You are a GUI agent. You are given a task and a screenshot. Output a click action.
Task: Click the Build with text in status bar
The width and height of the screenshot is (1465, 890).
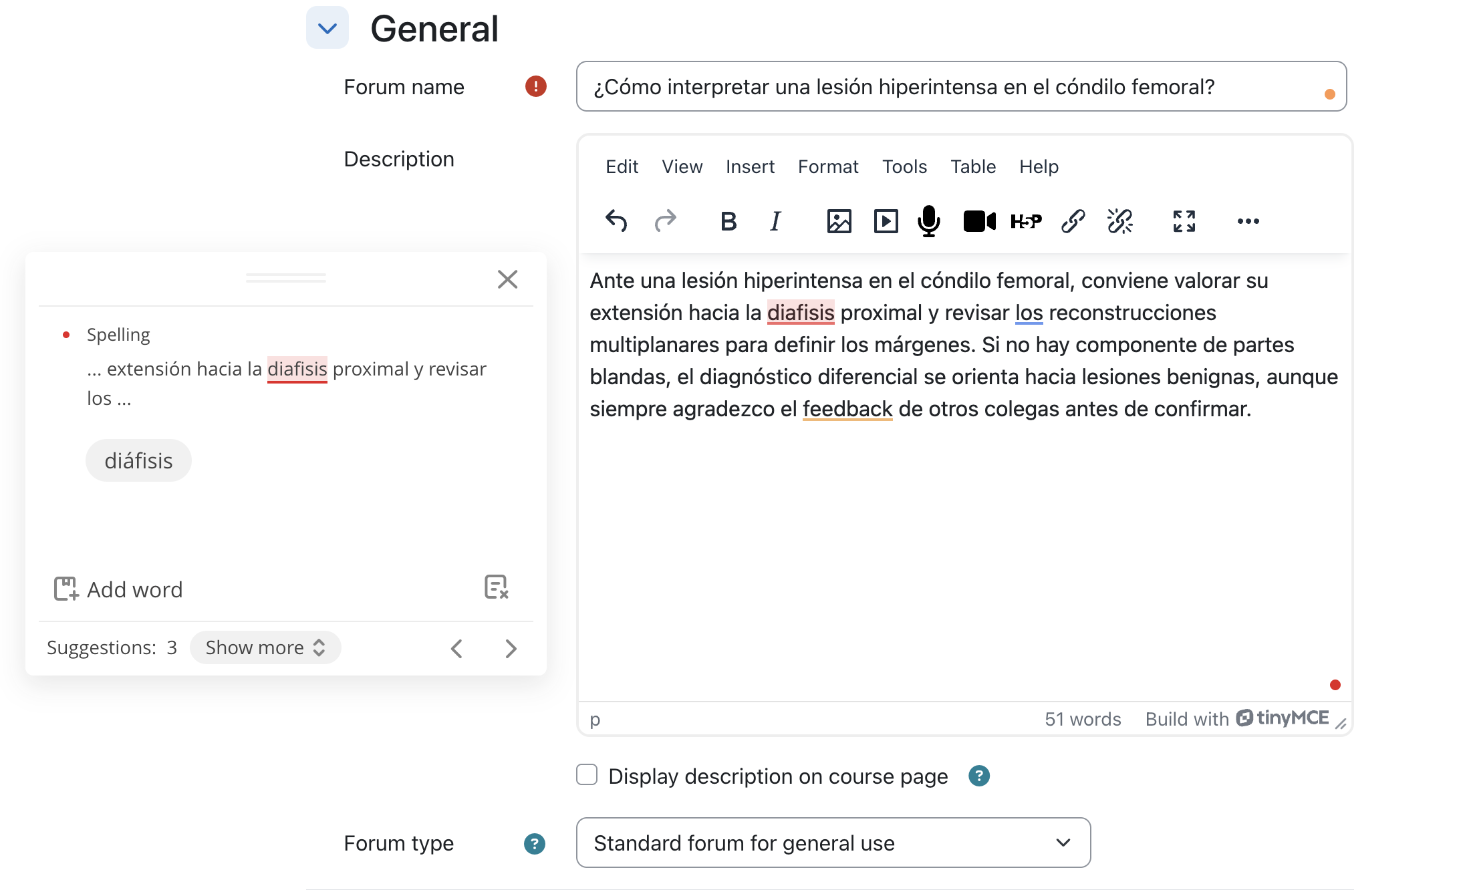coord(1187,719)
